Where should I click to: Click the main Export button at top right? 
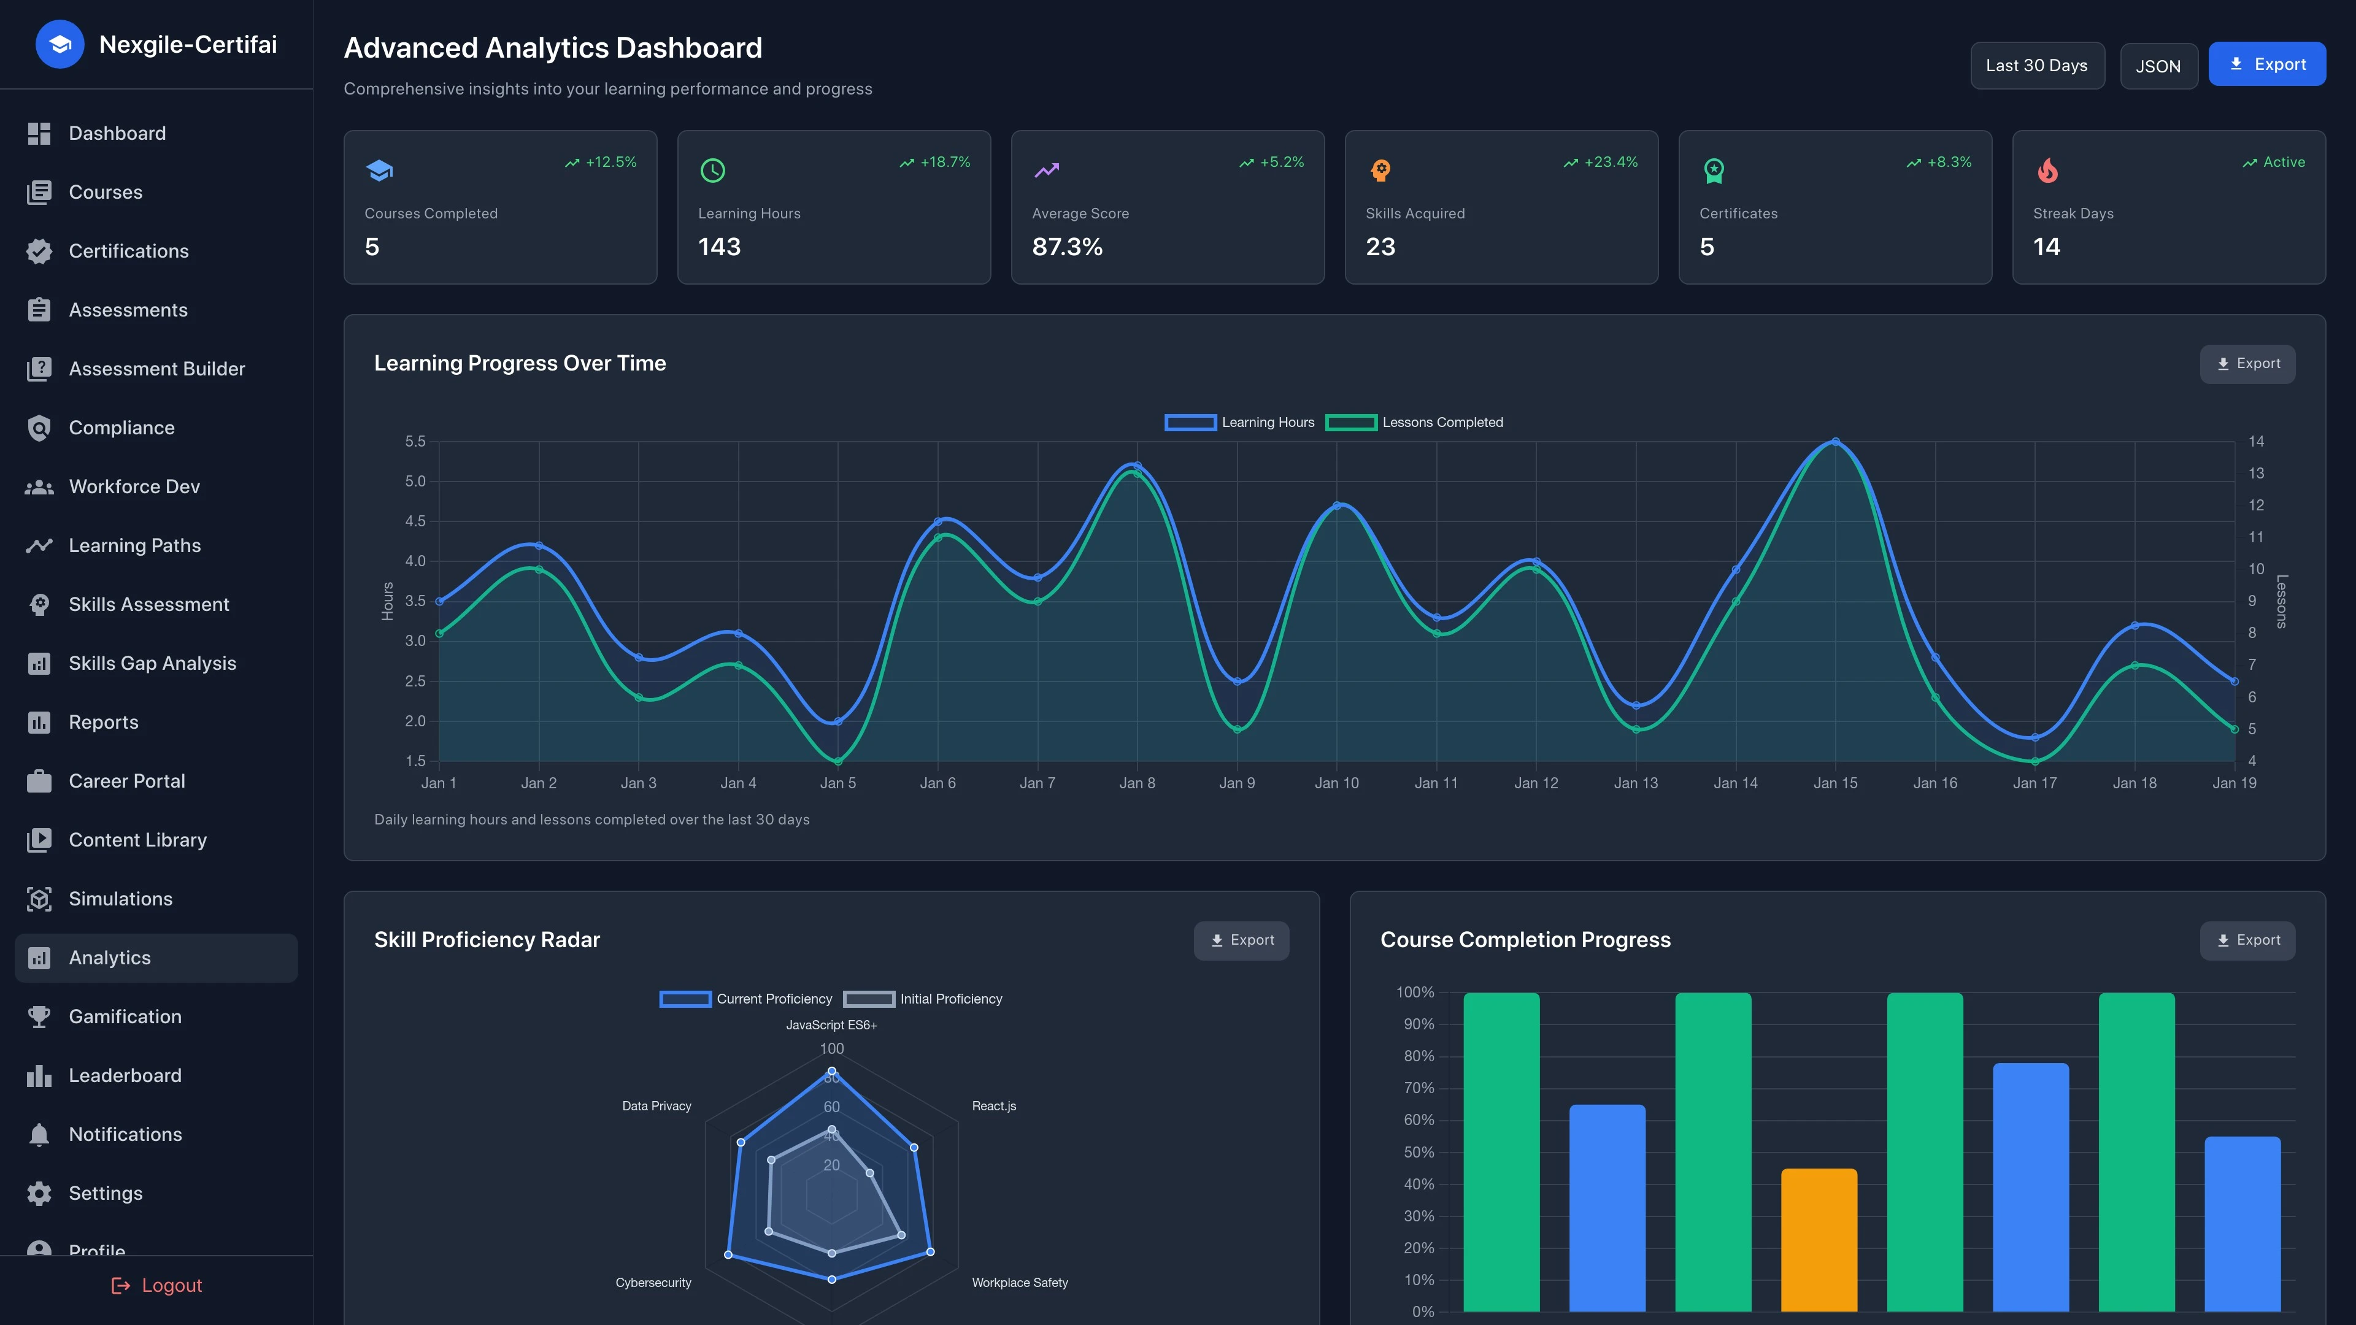pyautogui.click(x=2267, y=63)
